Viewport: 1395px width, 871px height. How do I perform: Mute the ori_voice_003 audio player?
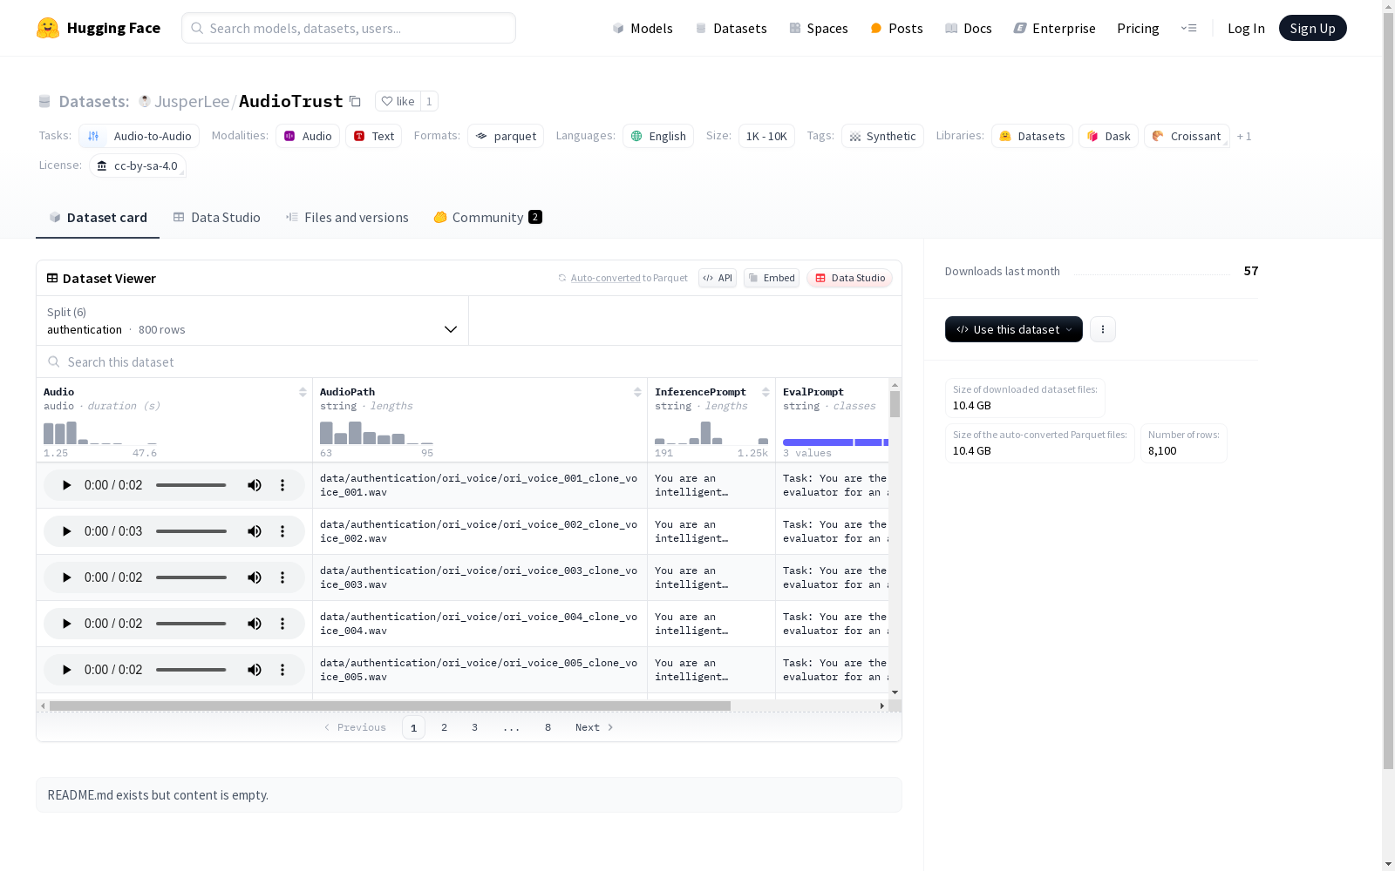click(255, 577)
